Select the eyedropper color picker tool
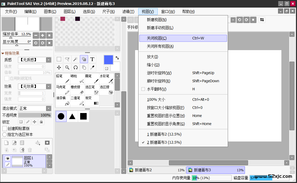The width and height of the screenshot is (297, 183). tap(92, 68)
